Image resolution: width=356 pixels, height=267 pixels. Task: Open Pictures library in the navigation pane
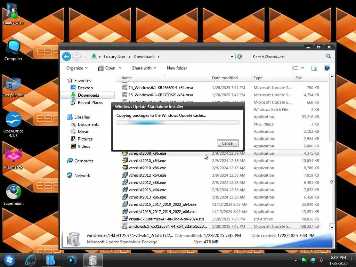click(85, 139)
